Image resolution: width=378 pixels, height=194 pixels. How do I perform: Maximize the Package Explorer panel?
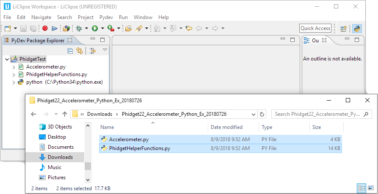coord(102,40)
